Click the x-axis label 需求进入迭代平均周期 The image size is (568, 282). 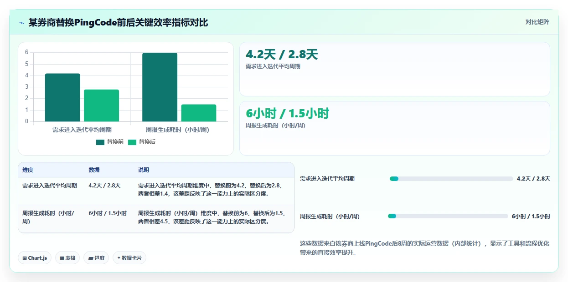(82, 130)
